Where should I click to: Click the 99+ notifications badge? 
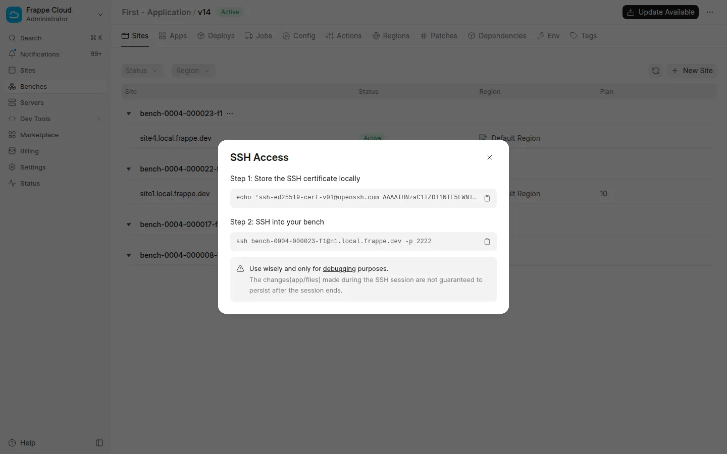coord(96,54)
